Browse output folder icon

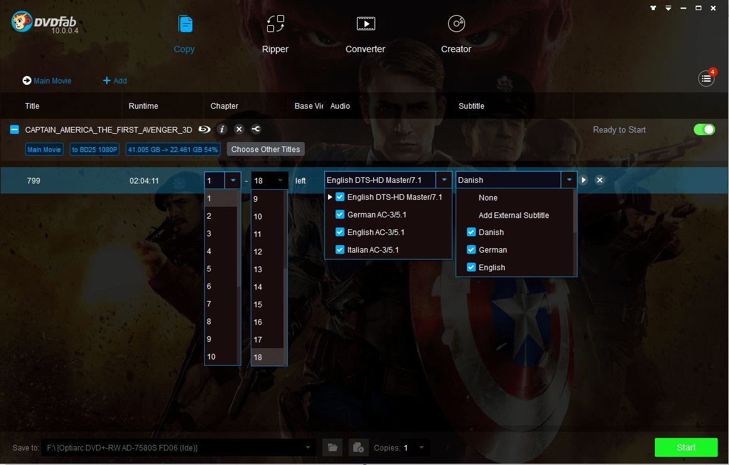click(332, 447)
